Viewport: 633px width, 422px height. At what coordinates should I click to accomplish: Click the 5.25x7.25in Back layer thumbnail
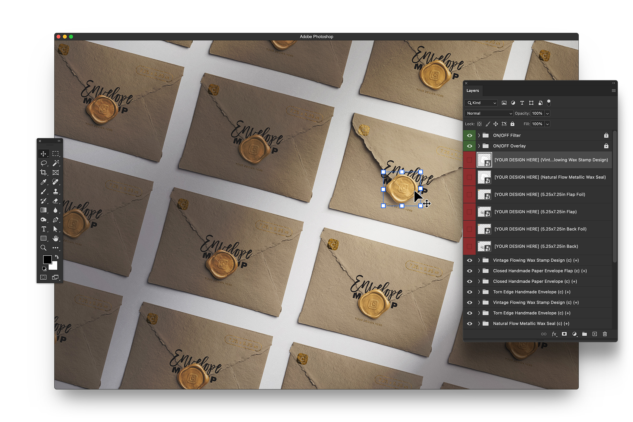pyautogui.click(x=484, y=246)
